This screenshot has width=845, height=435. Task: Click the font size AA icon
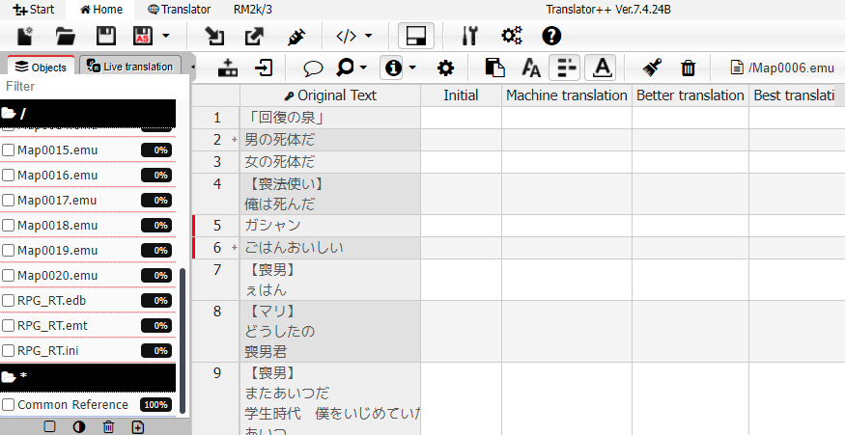[x=531, y=68]
